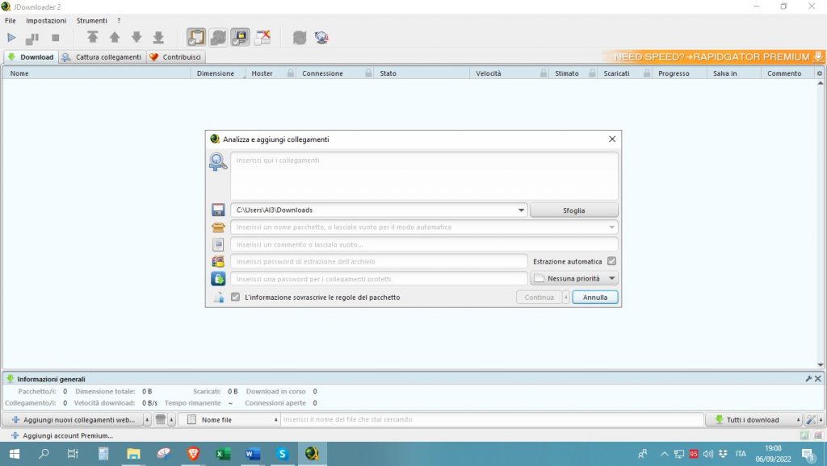This screenshot has height=466, width=827.
Task: Click the column settings gear in table header
Action: click(x=820, y=73)
